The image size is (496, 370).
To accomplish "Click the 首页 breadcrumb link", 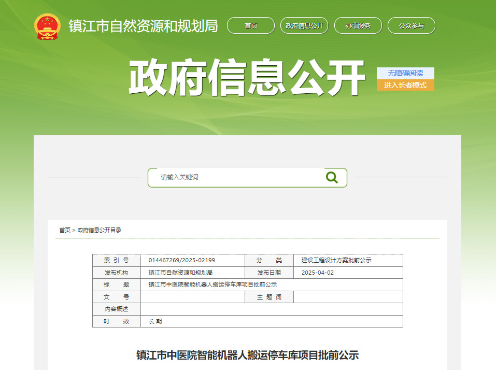I will pyautogui.click(x=65, y=230).
